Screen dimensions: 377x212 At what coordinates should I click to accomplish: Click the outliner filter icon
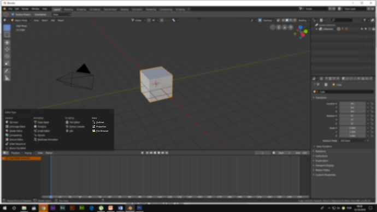(x=365, y=20)
